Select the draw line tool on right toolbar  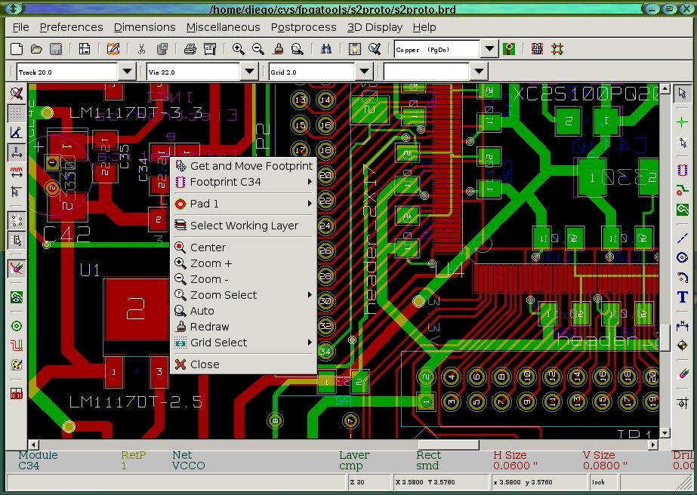pos(683,238)
